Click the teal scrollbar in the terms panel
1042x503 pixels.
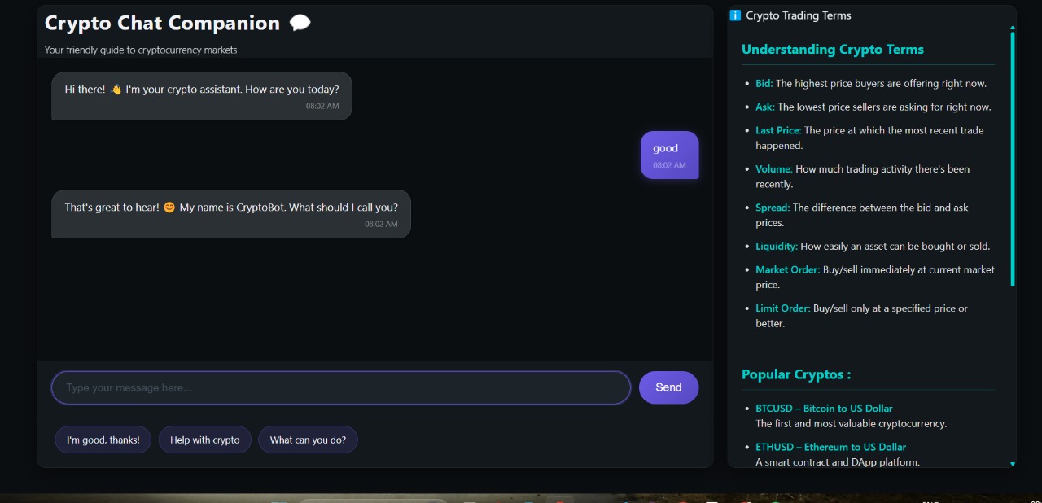tap(1013, 159)
